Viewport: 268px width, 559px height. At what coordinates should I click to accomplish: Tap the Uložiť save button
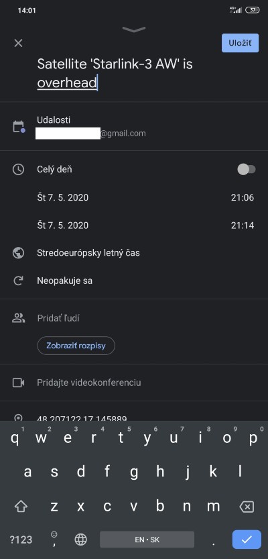pos(240,43)
